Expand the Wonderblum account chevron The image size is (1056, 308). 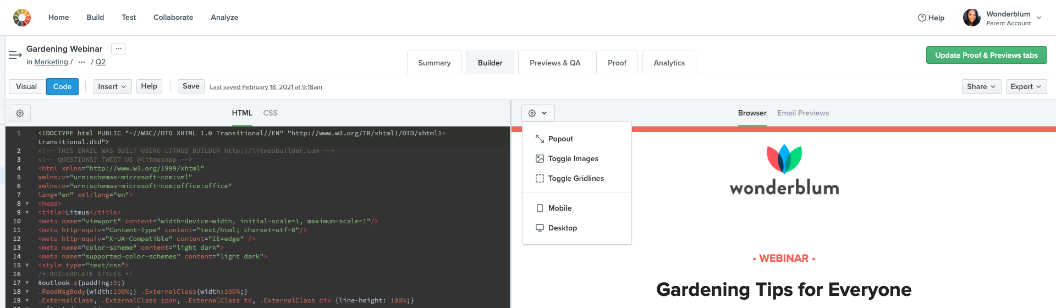(x=1039, y=18)
